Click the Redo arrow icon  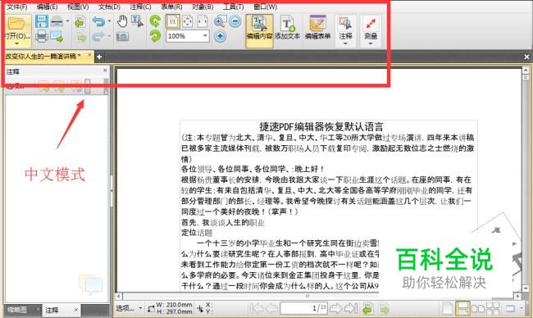pos(98,36)
